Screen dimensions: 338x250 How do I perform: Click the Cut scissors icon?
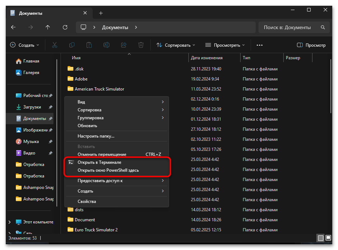click(55, 45)
